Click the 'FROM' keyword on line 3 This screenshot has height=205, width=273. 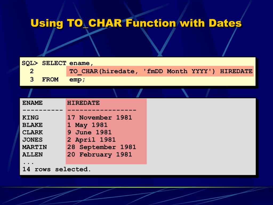click(50, 80)
